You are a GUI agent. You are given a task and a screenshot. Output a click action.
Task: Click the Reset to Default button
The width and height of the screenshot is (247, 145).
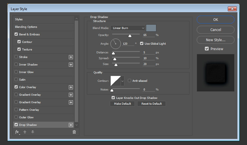coord(151,104)
